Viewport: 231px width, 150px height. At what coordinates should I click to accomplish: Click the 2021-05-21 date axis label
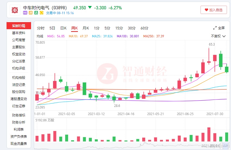point(156,114)
